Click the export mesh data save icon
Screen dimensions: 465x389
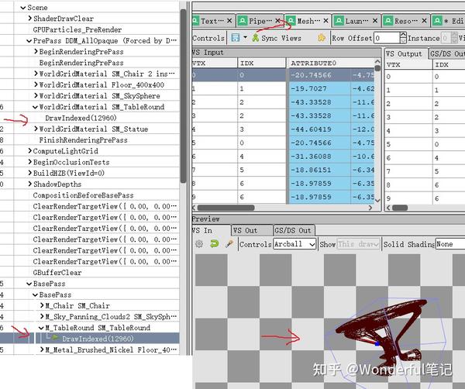coord(235,38)
